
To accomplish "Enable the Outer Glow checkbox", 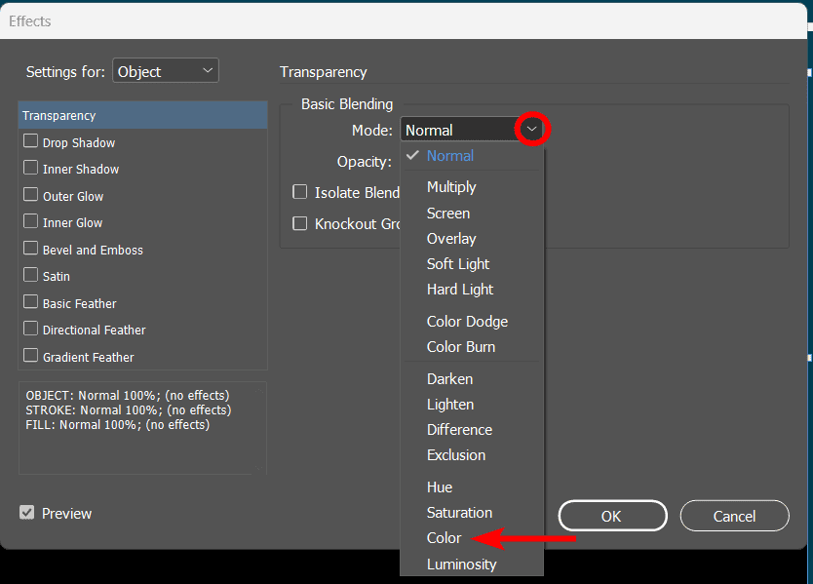I will [x=31, y=195].
